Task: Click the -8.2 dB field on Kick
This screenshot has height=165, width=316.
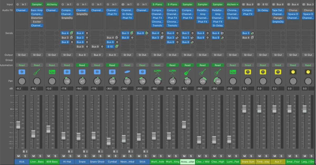Action: (x=18, y=89)
